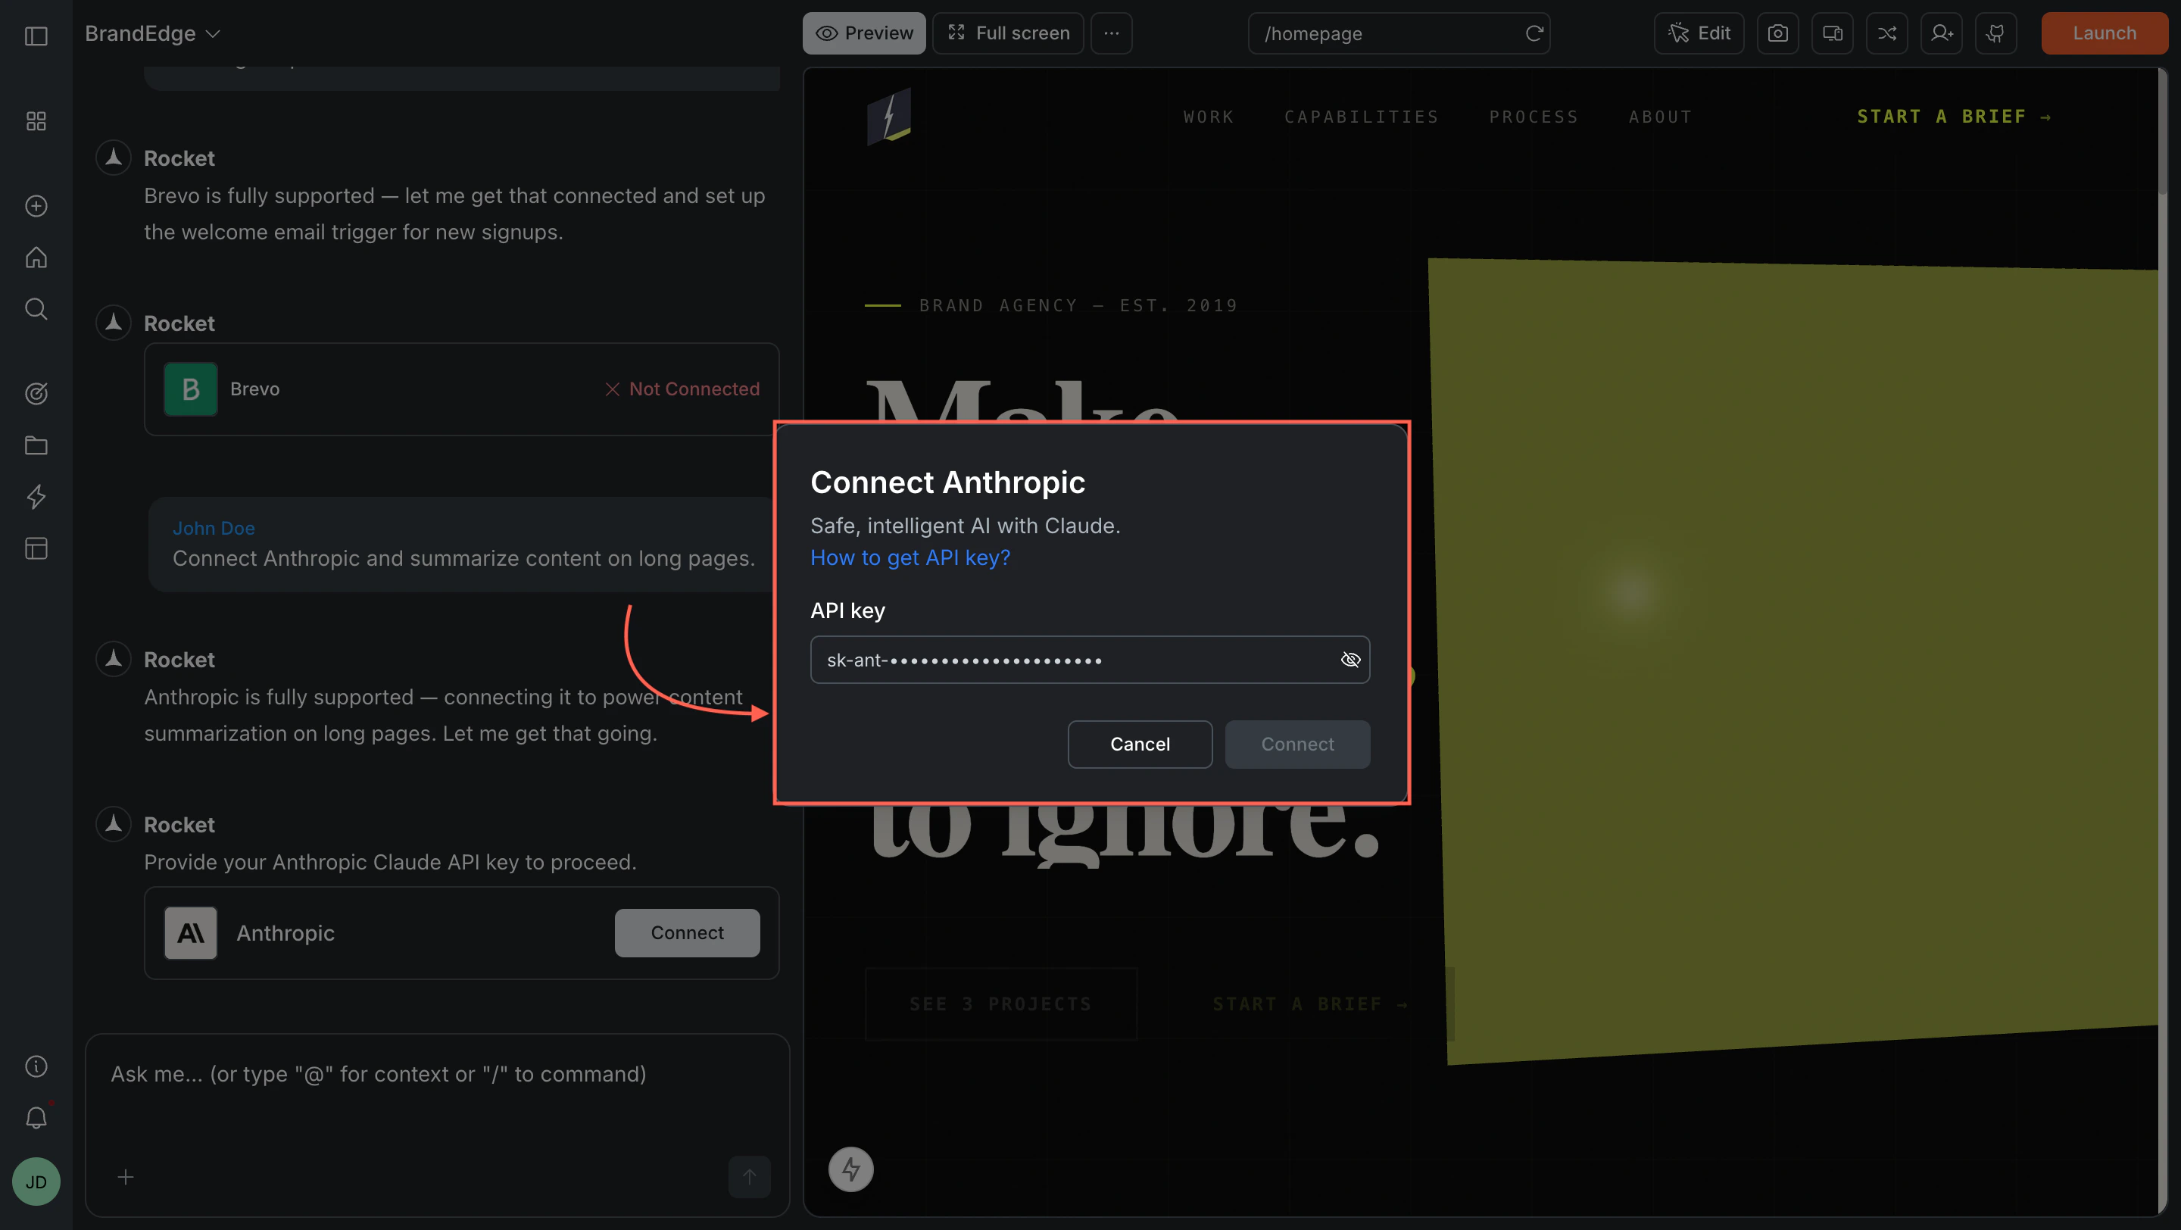Enable Full screen mode
Viewport: 2181px width, 1230px height.
[x=1007, y=33]
